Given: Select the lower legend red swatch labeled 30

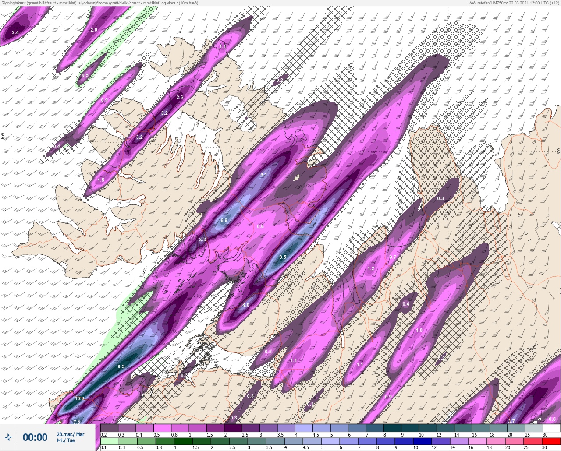Looking at the screenshot, I should click(551, 440).
